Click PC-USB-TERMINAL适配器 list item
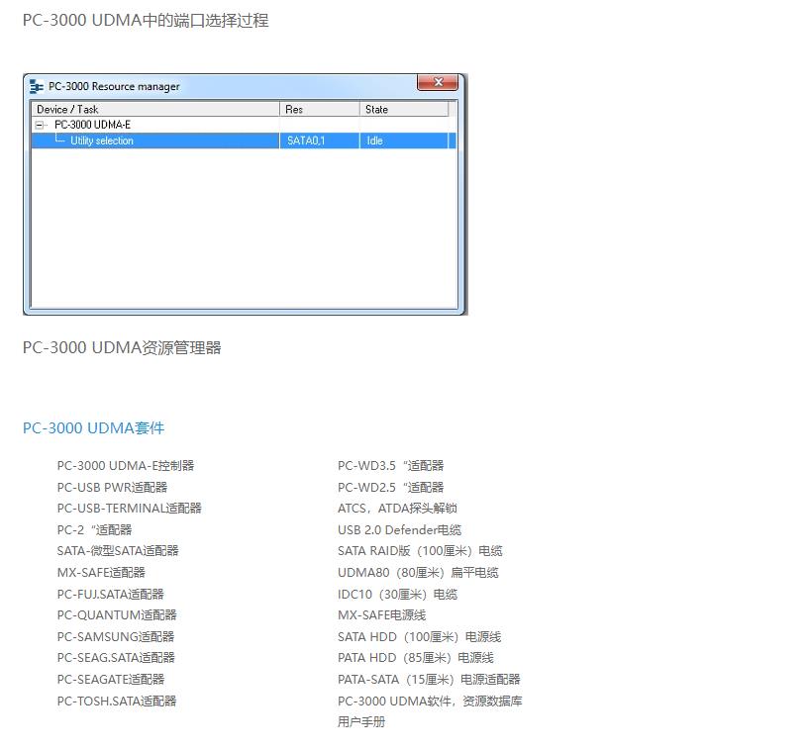Image resolution: width=809 pixels, height=749 pixels. (129, 509)
